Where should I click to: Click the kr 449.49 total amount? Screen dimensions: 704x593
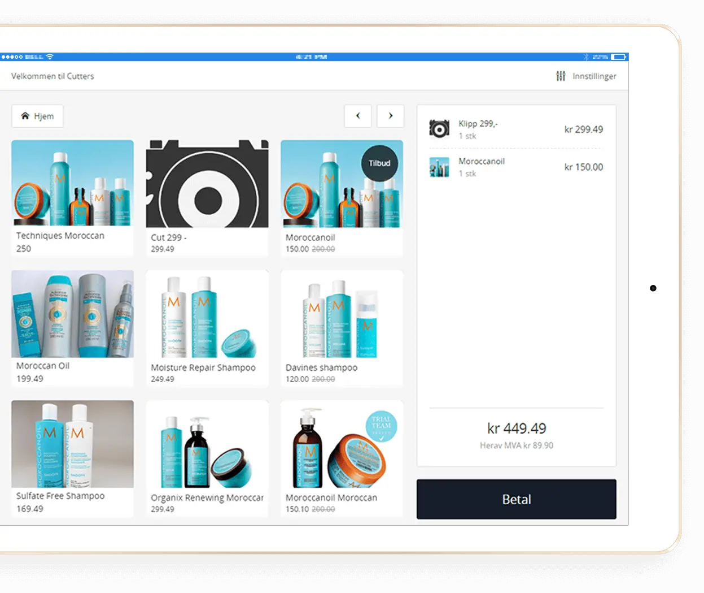(x=517, y=428)
